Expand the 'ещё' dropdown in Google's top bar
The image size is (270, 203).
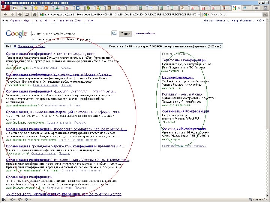click(x=89, y=21)
